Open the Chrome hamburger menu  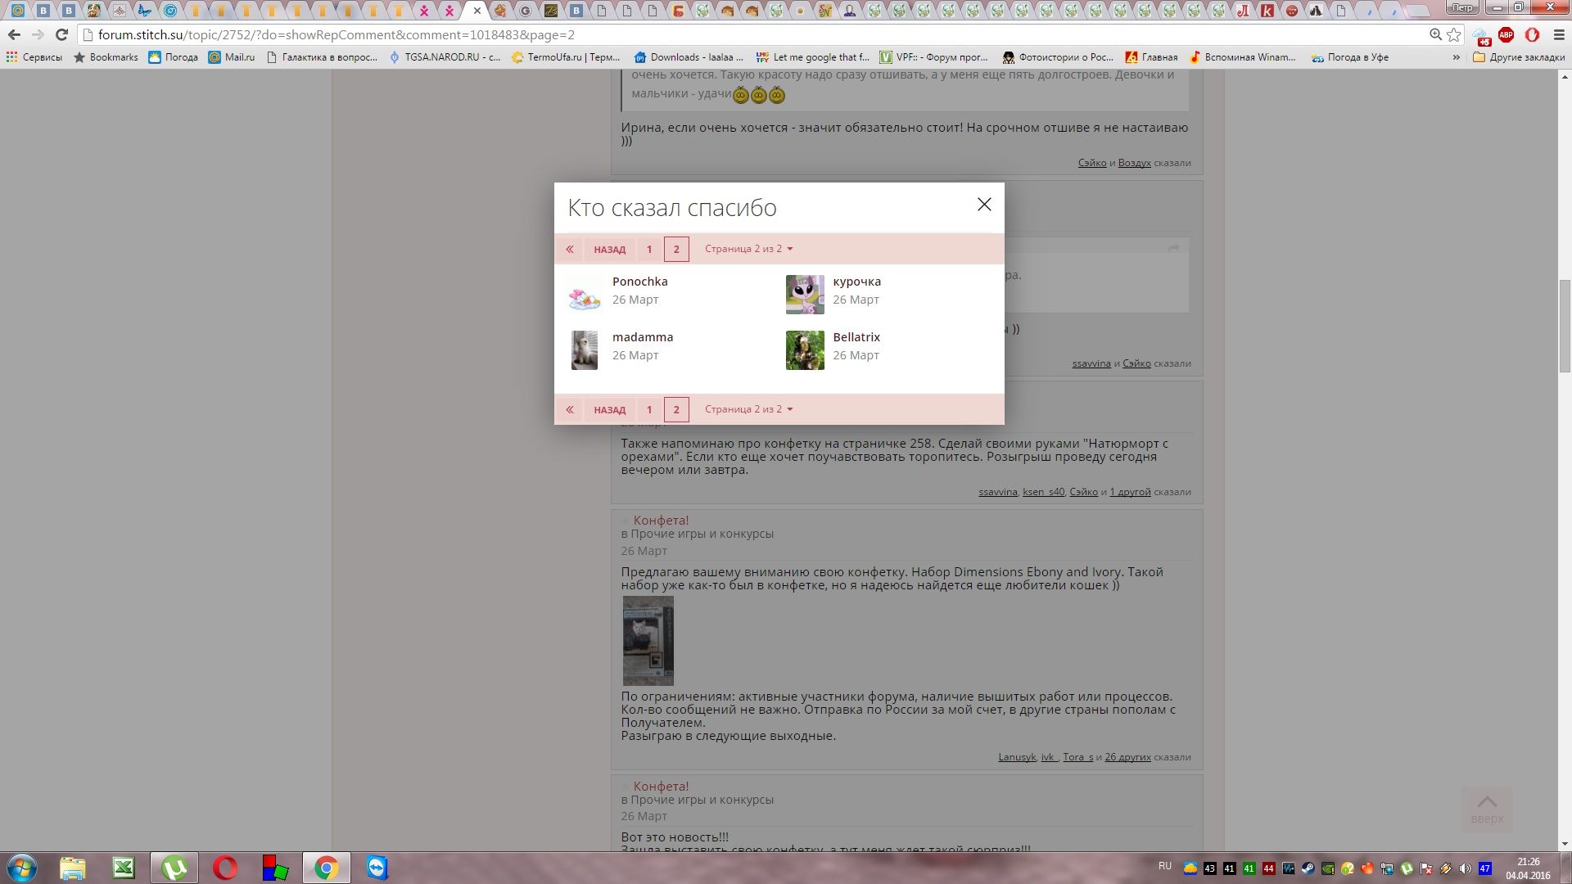[1558, 35]
